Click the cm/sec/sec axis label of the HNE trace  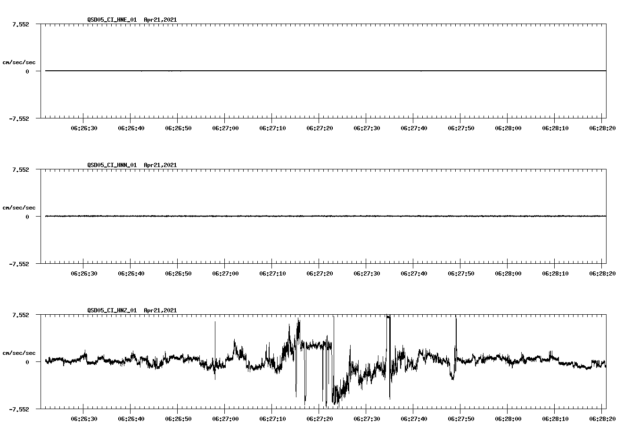pos(20,61)
